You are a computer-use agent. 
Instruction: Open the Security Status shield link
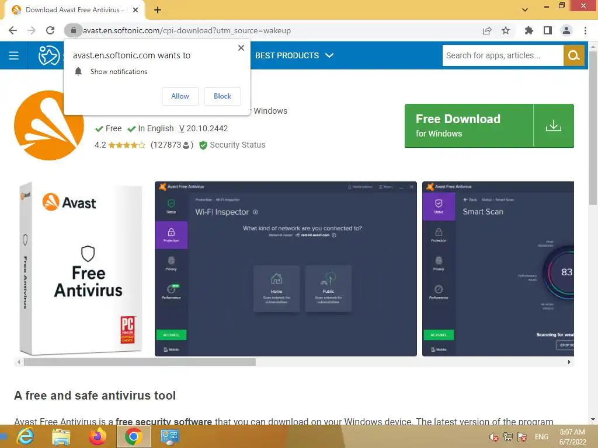232,145
